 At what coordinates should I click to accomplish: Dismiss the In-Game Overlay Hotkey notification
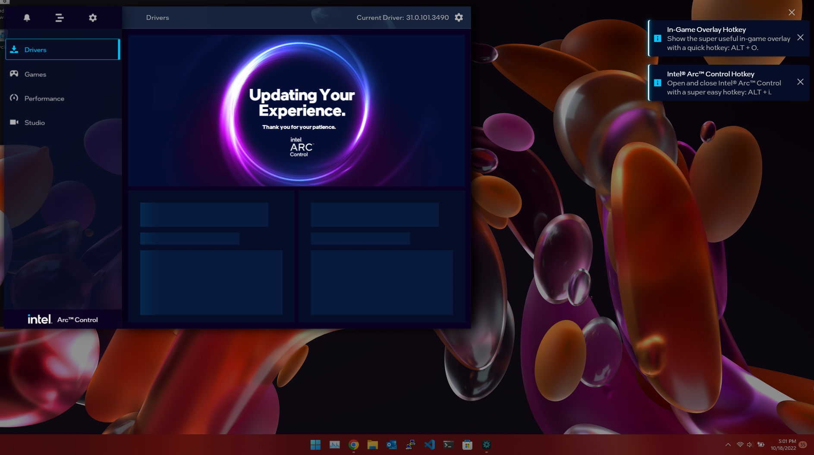800,38
